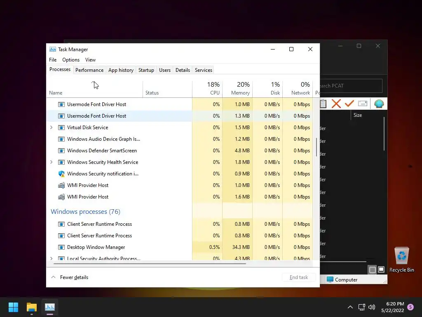Click the Task Manager taskbar icon

coord(50,307)
